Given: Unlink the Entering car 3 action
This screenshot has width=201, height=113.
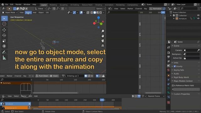Looking at the screenshot, I should tap(92, 76).
